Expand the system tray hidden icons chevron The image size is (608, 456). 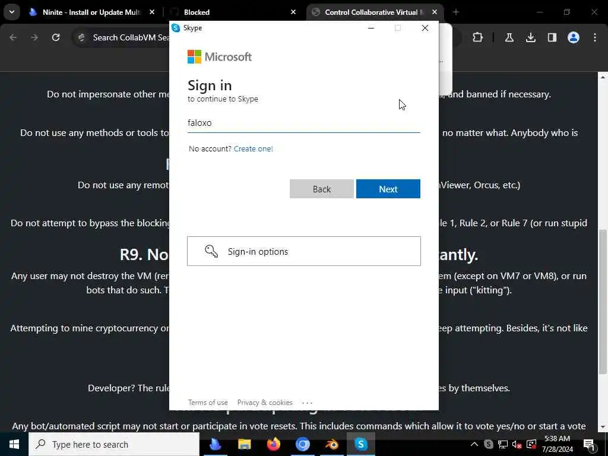(x=474, y=444)
